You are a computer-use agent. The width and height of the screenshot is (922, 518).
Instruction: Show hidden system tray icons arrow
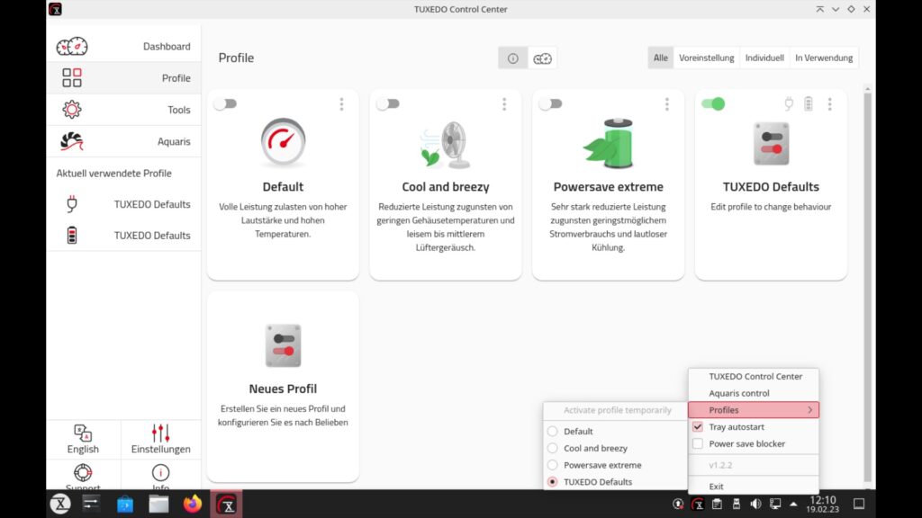click(x=793, y=504)
